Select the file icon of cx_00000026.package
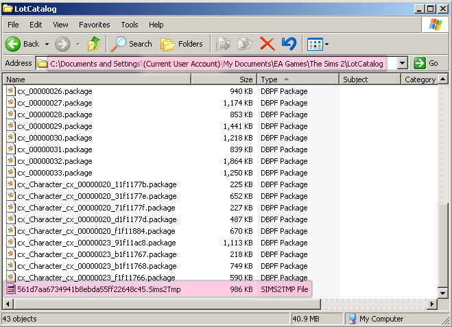452x327 pixels. [x=11, y=90]
